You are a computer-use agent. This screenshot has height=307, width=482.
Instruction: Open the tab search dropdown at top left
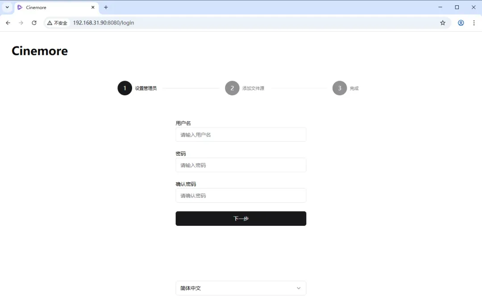point(7,7)
